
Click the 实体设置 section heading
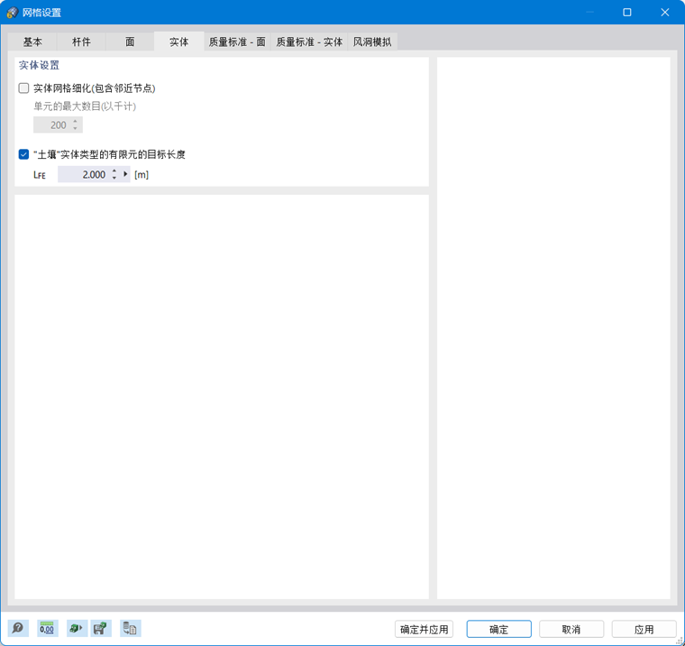(x=39, y=65)
